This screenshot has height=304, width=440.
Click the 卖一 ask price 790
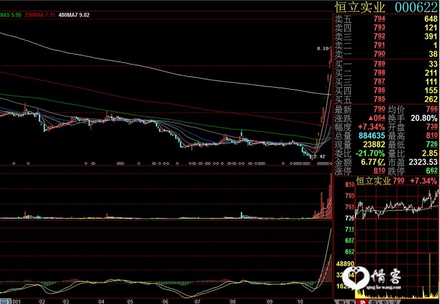coord(379,54)
